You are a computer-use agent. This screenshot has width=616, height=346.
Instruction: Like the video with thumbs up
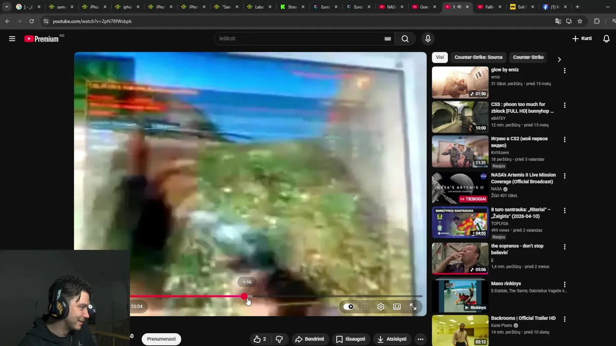point(260,339)
